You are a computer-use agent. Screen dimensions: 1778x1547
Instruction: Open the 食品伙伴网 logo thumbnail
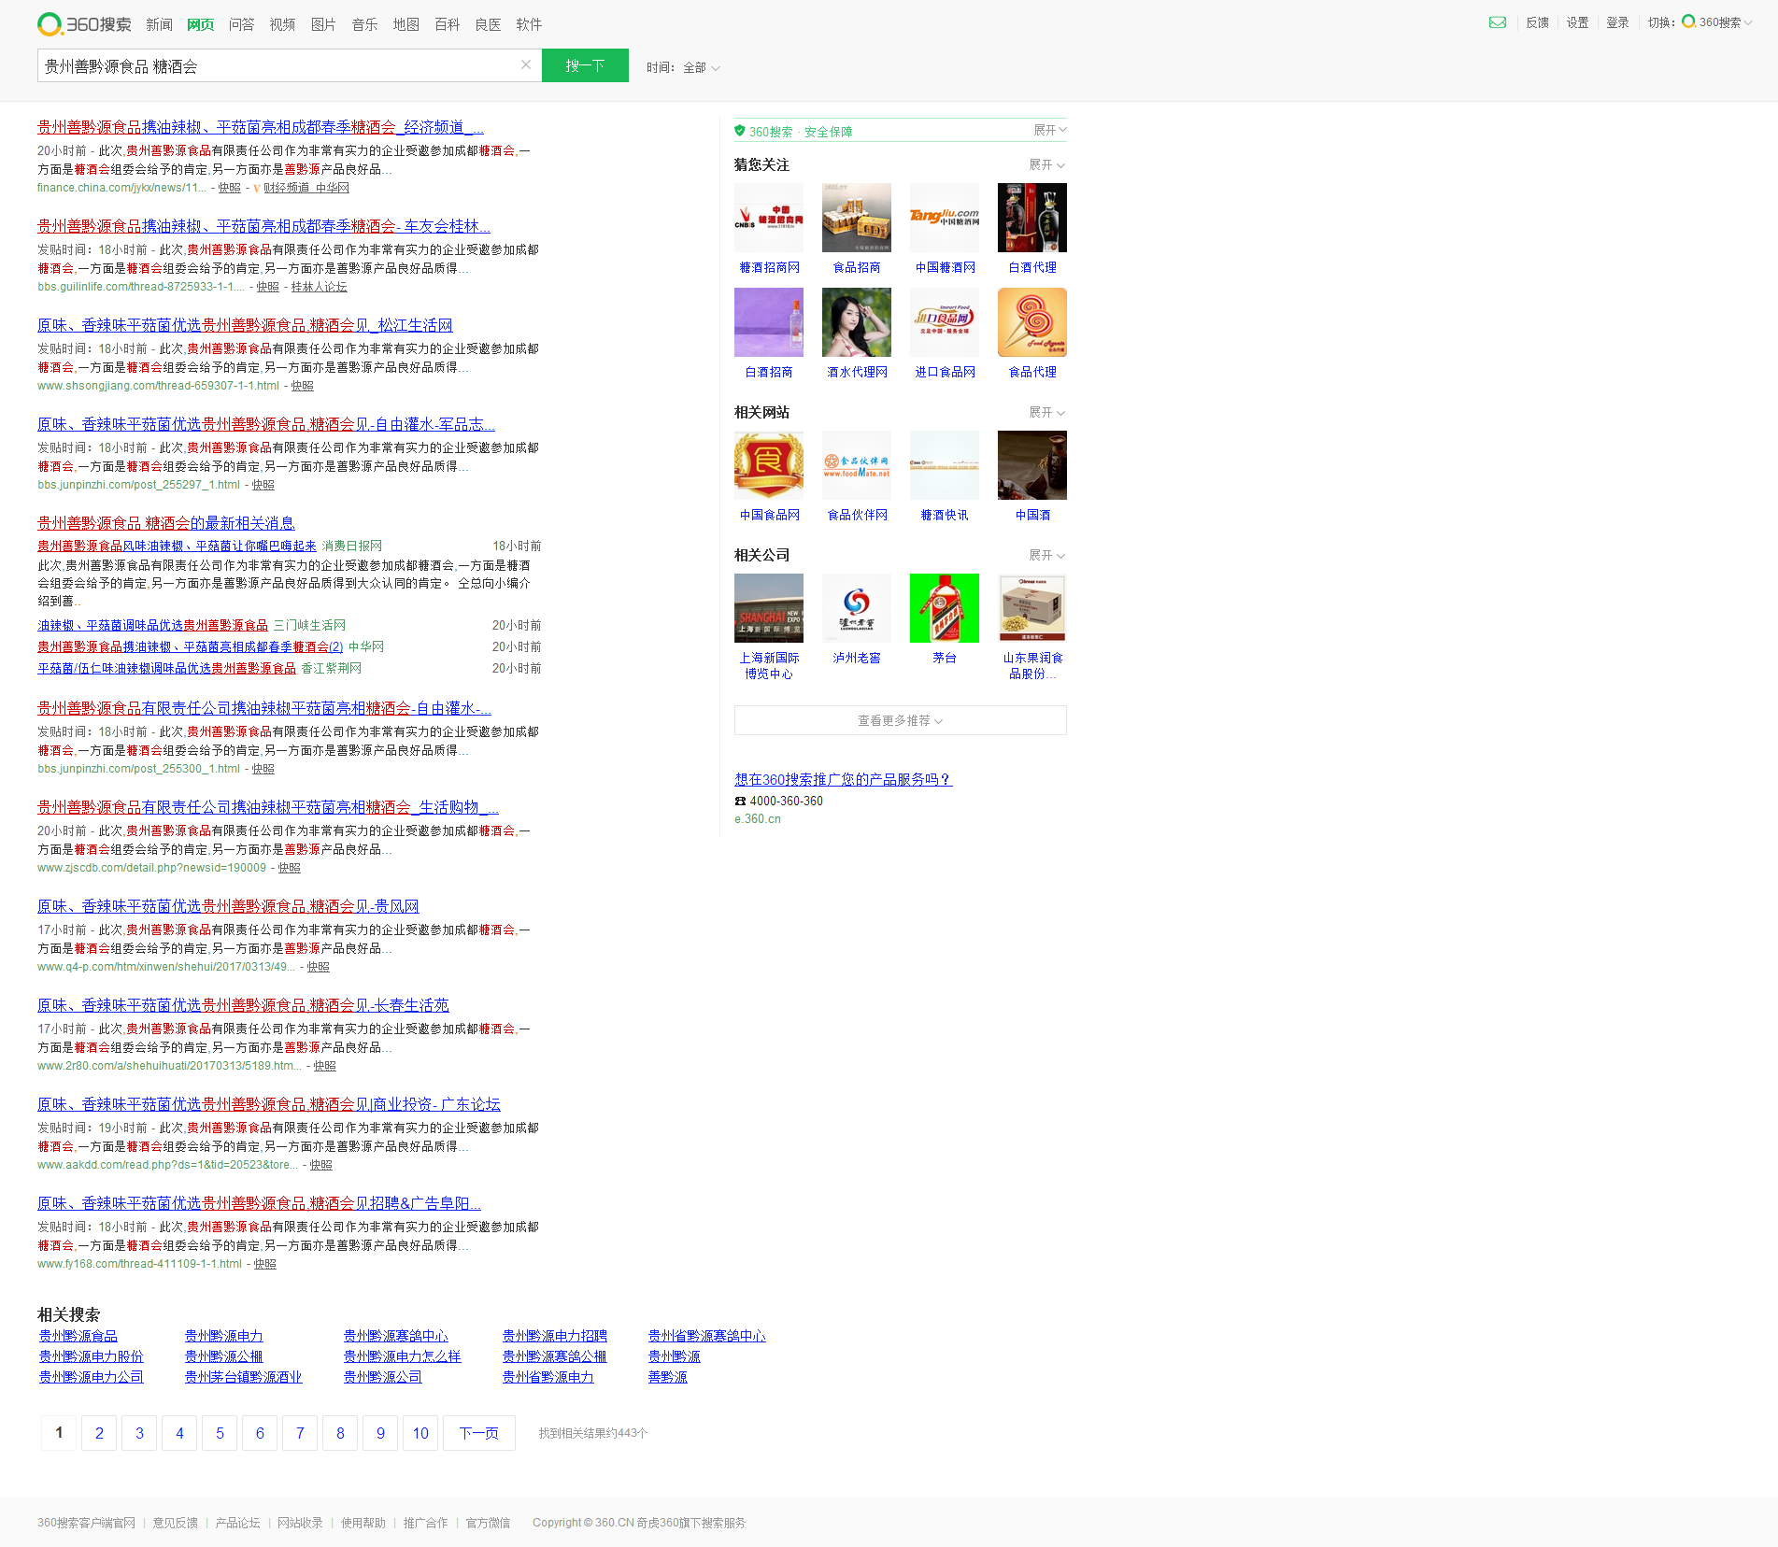coord(857,465)
